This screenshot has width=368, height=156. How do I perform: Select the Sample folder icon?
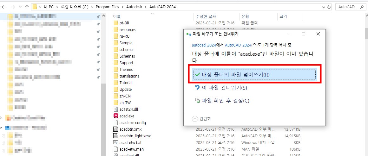pyautogui.click(x=116, y=43)
